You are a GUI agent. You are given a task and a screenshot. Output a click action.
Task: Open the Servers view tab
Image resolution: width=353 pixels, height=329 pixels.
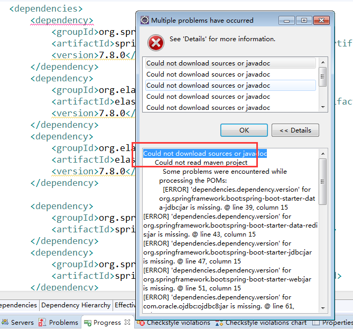point(18,323)
